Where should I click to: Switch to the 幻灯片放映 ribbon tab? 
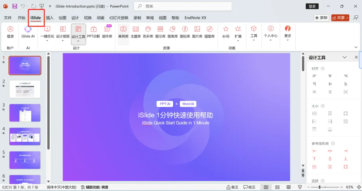pyautogui.click(x=119, y=18)
